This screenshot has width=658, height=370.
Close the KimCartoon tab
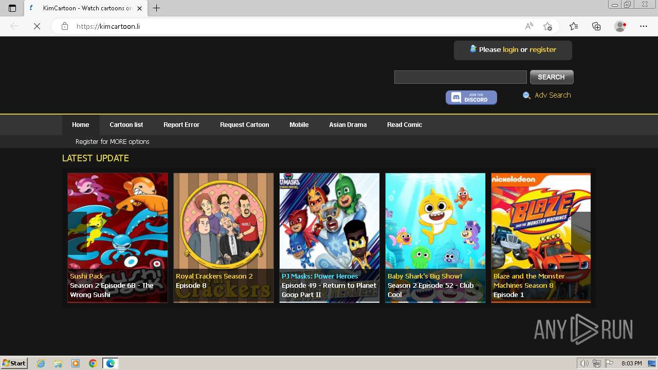139,8
